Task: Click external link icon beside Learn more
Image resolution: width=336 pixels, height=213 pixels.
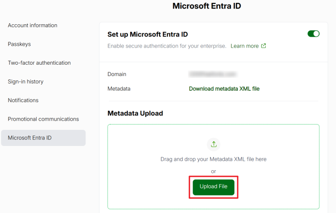Action: 263,46
